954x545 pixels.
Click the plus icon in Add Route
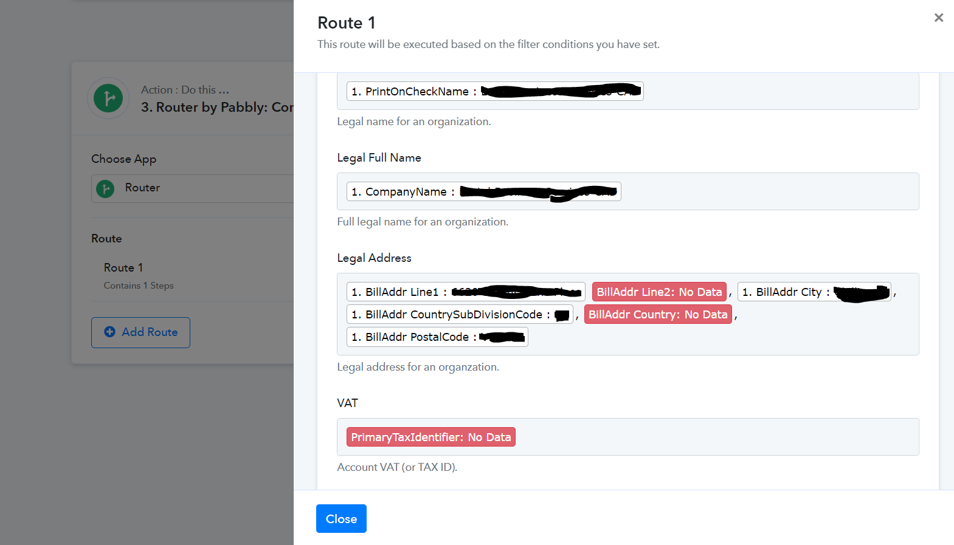[x=109, y=332]
